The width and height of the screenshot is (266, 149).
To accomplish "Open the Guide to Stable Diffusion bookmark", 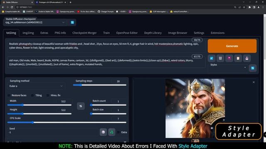I will pyautogui.click(x=45, y=12).
